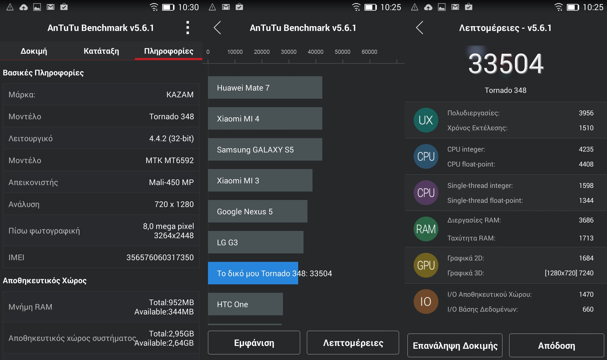Viewport: 607px width, 360px height.
Task: Tap the Λεπτομέρειες button
Action: tap(353, 343)
